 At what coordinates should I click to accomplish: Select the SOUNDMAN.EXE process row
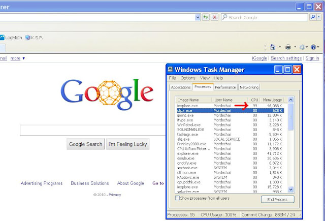coord(230,130)
